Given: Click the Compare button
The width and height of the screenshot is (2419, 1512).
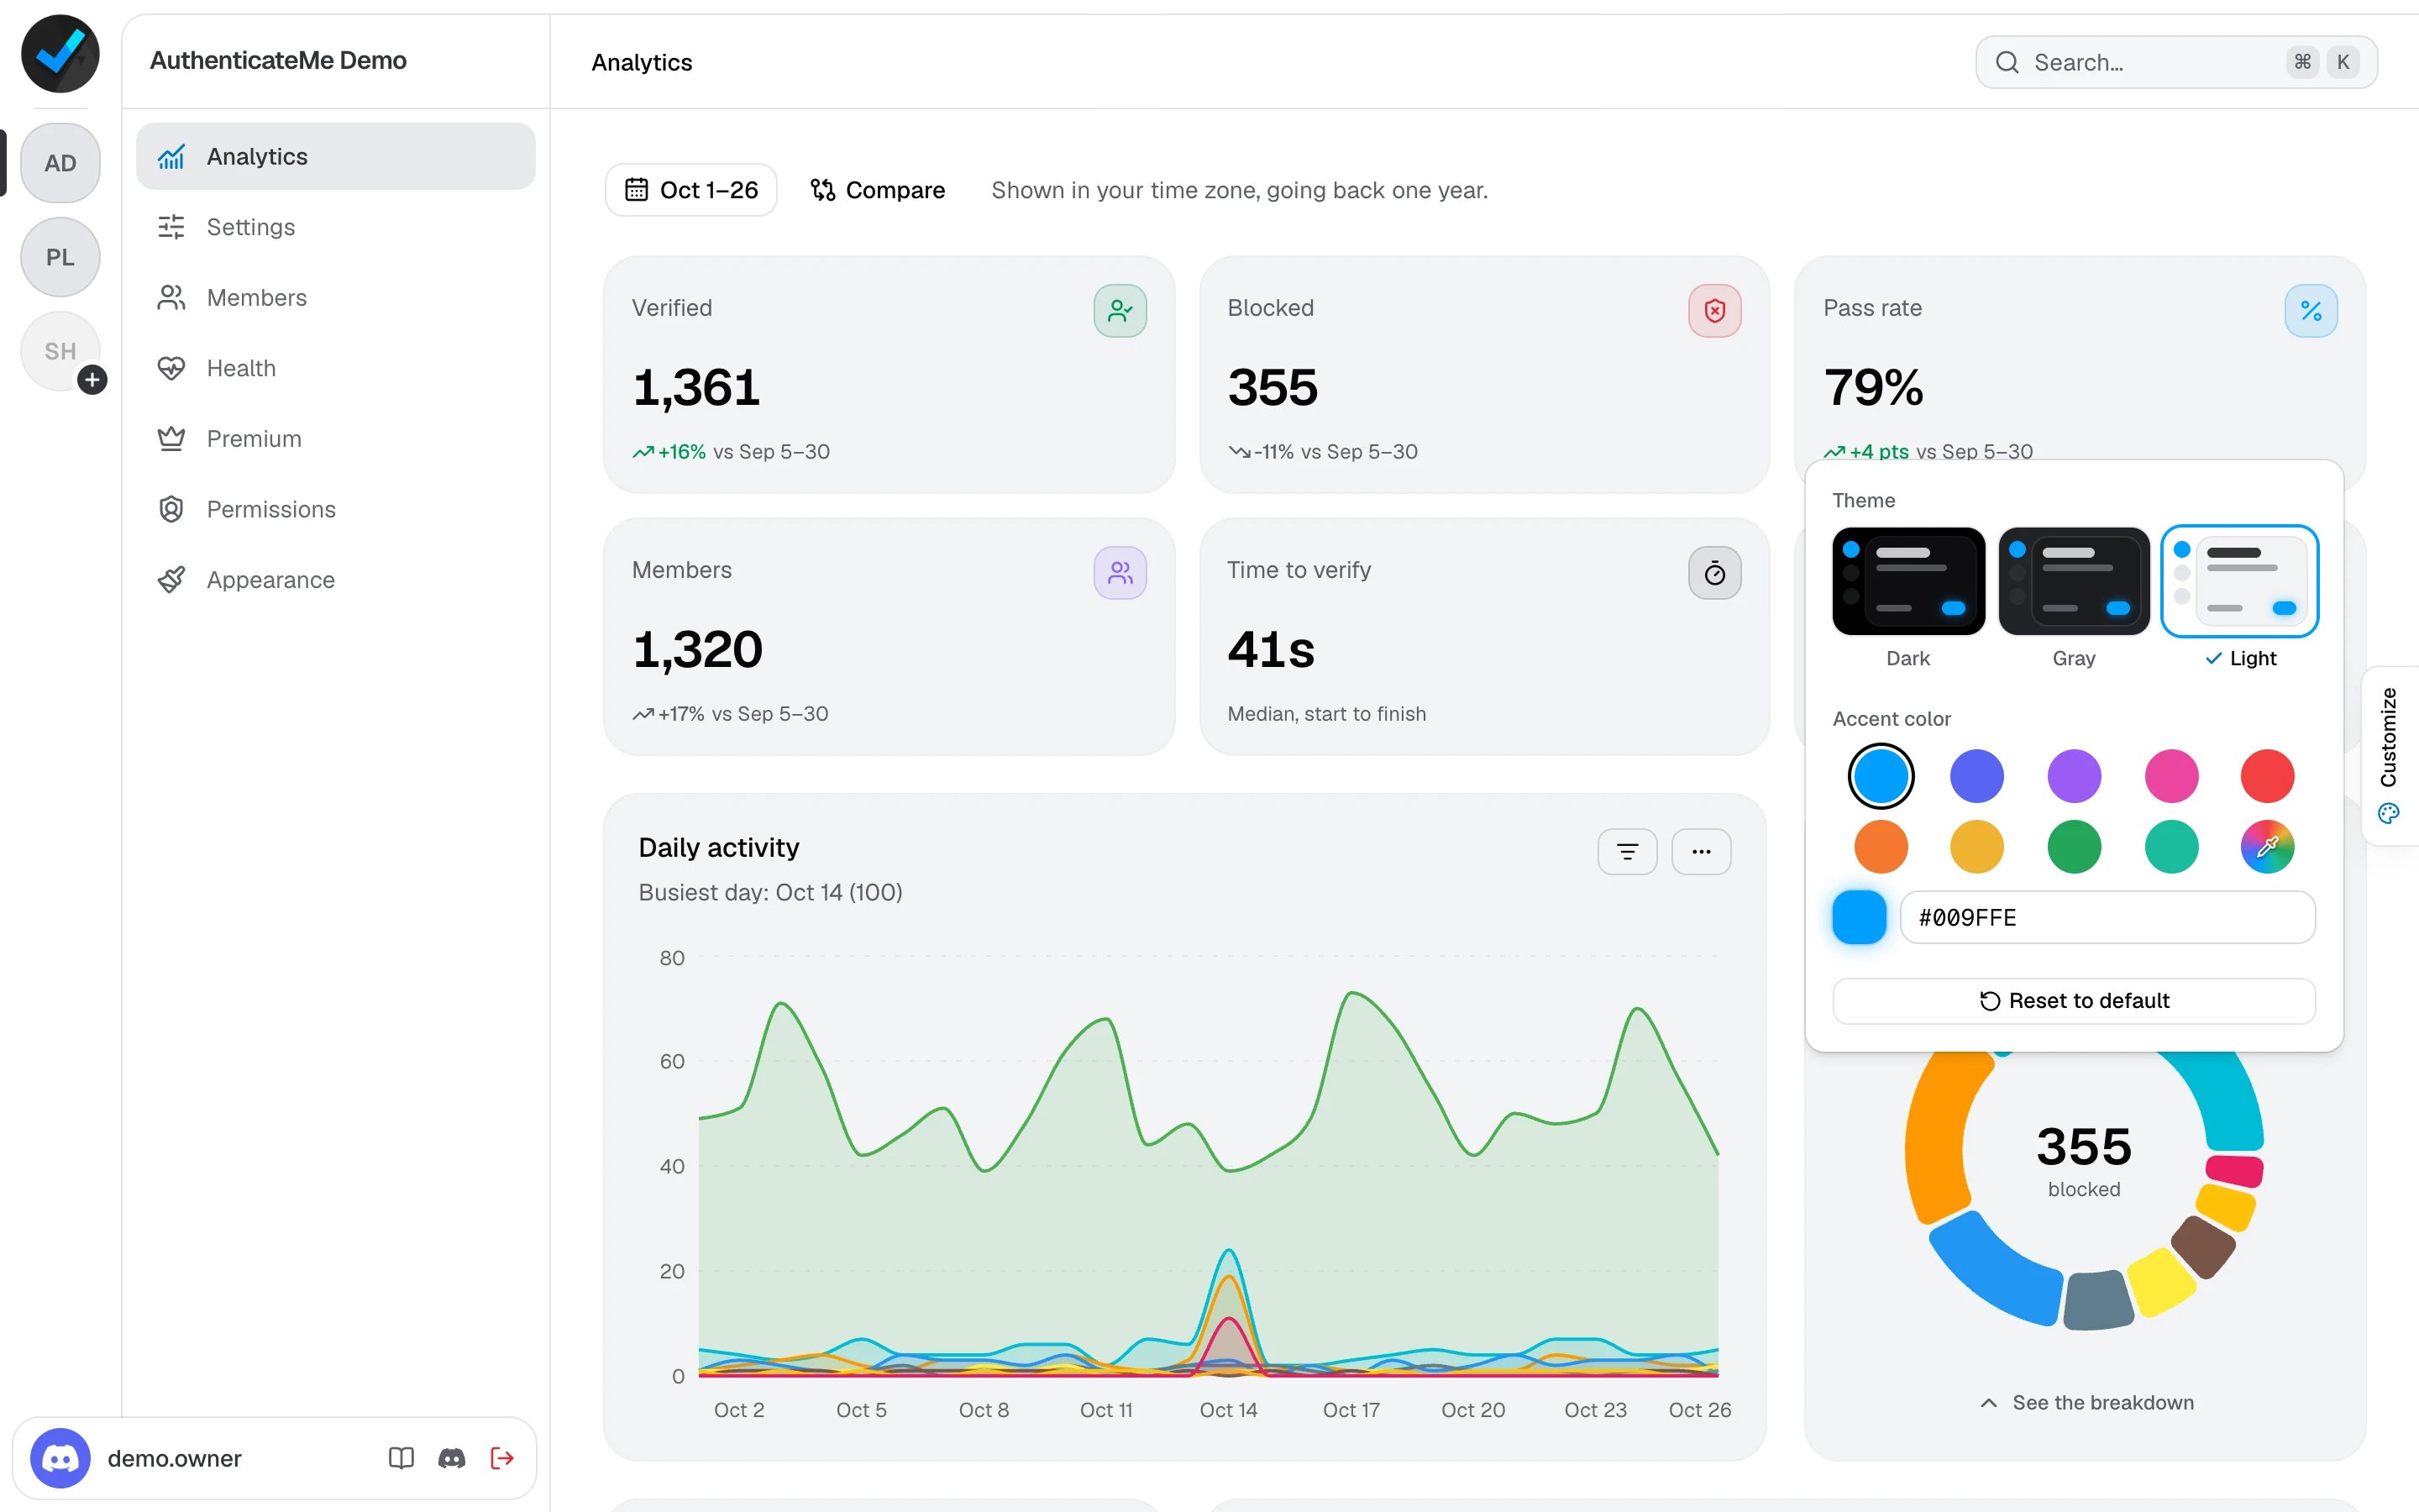Looking at the screenshot, I should (x=877, y=190).
